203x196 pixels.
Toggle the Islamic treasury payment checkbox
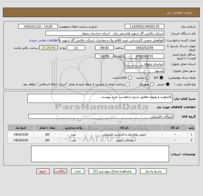click(128, 84)
